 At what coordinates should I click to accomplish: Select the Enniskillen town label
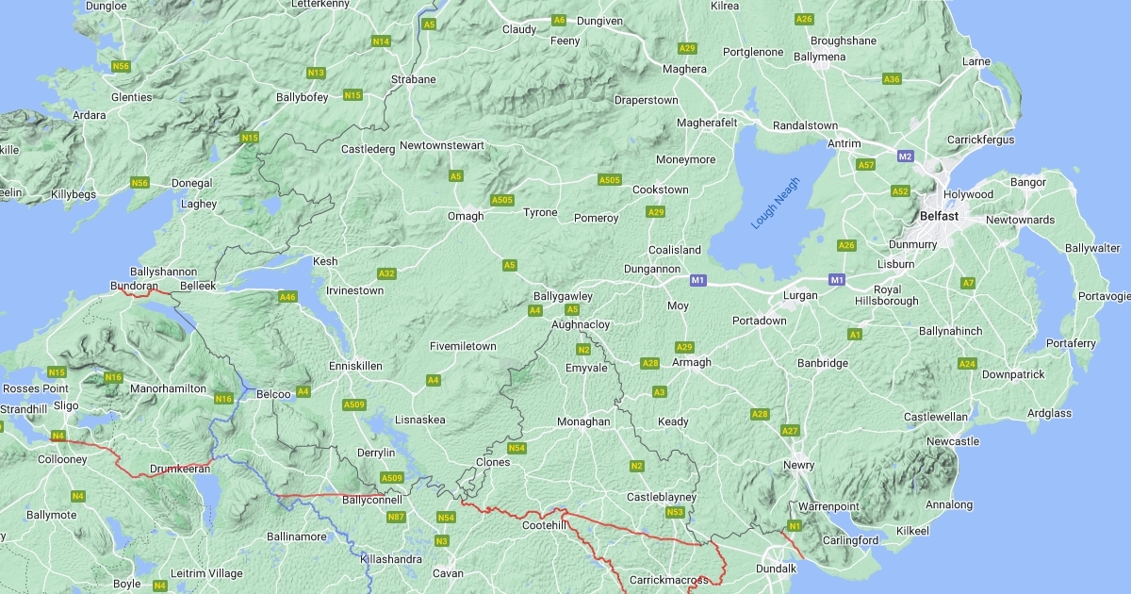point(356,365)
